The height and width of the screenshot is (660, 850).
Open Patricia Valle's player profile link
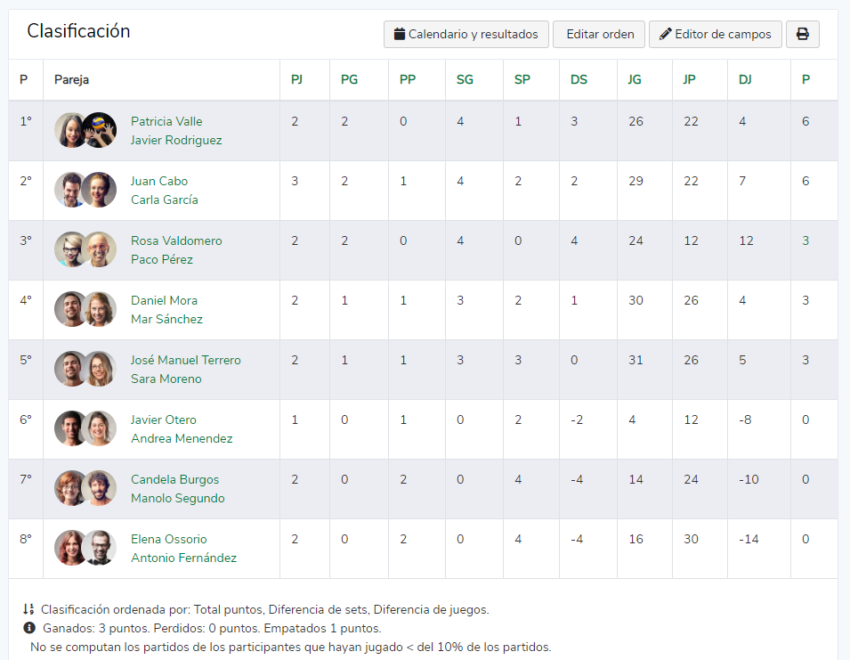166,121
